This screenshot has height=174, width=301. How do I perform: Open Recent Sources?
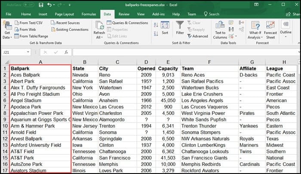[65, 23]
